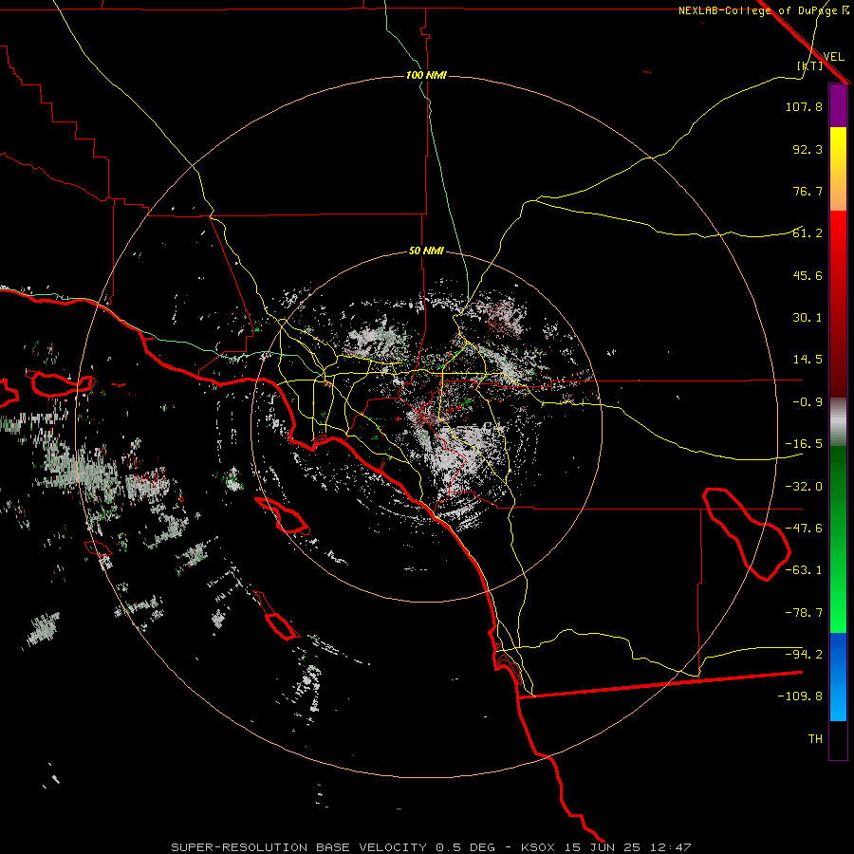Select the -16.5 velocity scale value
The height and width of the screenshot is (854, 854).
804,444
